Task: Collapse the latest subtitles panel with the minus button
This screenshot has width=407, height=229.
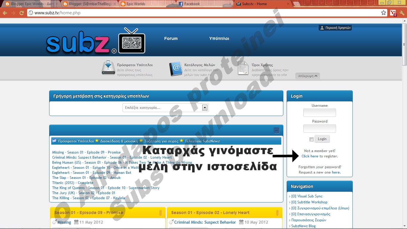Action: click(x=276, y=130)
